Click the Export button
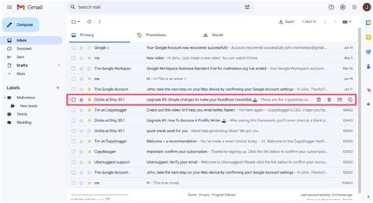The height and width of the screenshot is (203, 373). pyautogui.click(x=286, y=22)
